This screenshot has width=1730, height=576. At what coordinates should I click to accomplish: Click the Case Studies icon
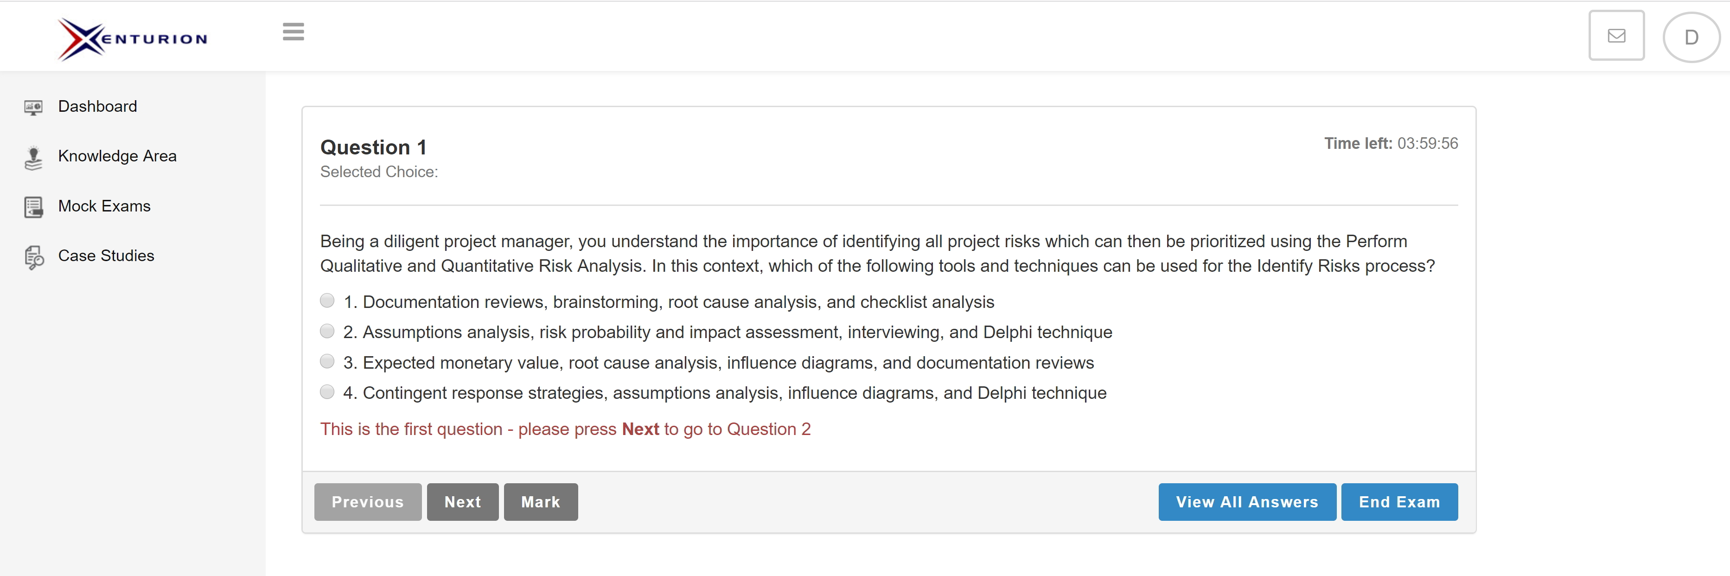33,256
